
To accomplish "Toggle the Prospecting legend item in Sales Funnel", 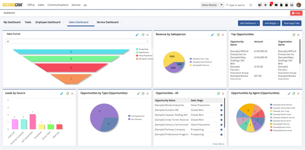I will tap(143, 49).
